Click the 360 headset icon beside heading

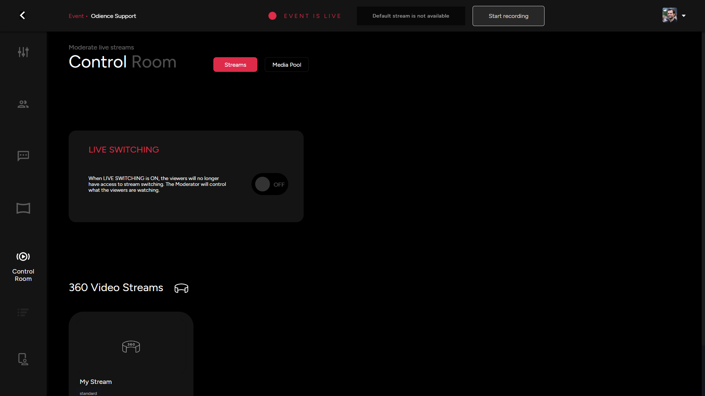click(x=181, y=288)
